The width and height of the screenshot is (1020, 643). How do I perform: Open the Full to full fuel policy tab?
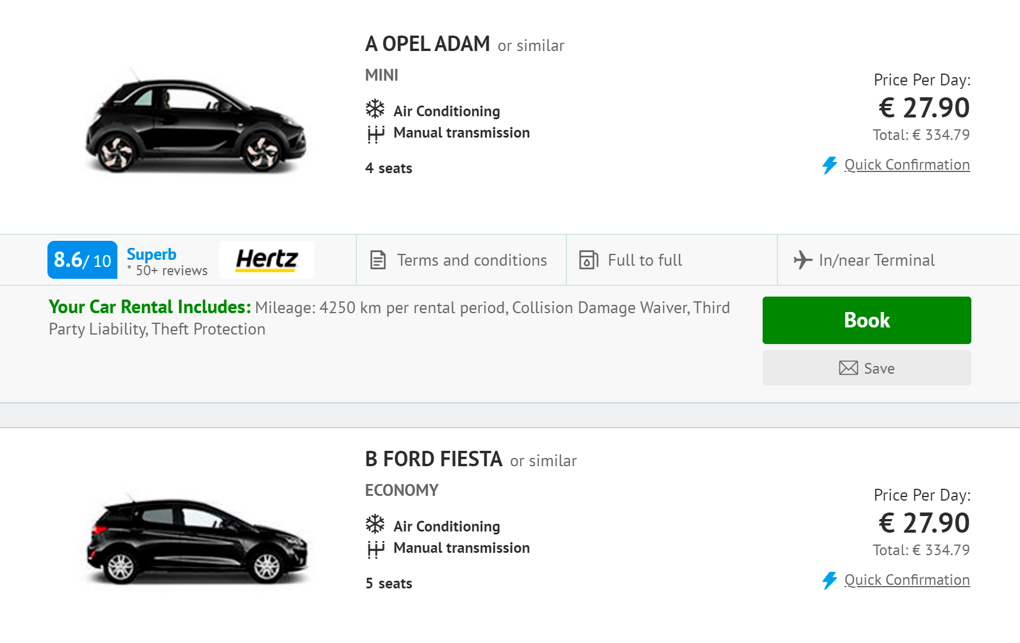click(x=672, y=260)
